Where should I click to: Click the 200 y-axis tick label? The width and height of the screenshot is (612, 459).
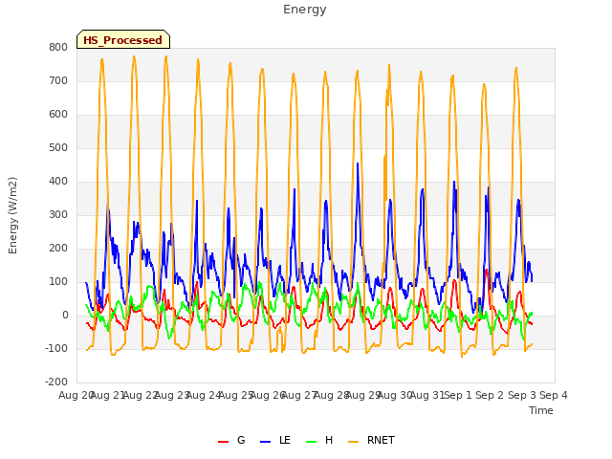pyautogui.click(x=58, y=249)
